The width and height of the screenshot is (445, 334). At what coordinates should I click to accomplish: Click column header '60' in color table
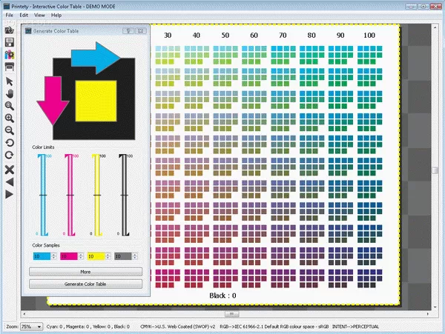tap(254, 36)
